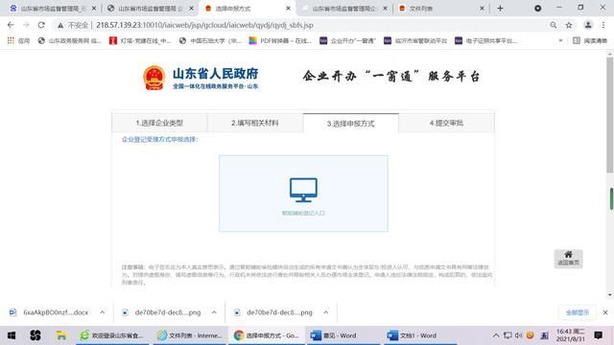Switch to the 意见 Word document on the taskbar
The image size is (614, 345).
(343, 335)
